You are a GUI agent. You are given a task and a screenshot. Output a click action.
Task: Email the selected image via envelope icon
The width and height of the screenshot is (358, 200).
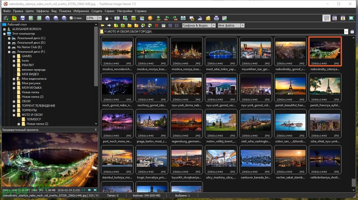pos(208,18)
